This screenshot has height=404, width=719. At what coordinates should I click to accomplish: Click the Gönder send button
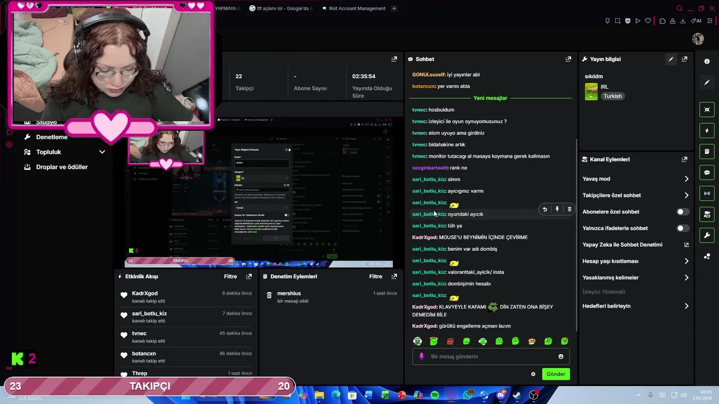(556, 374)
